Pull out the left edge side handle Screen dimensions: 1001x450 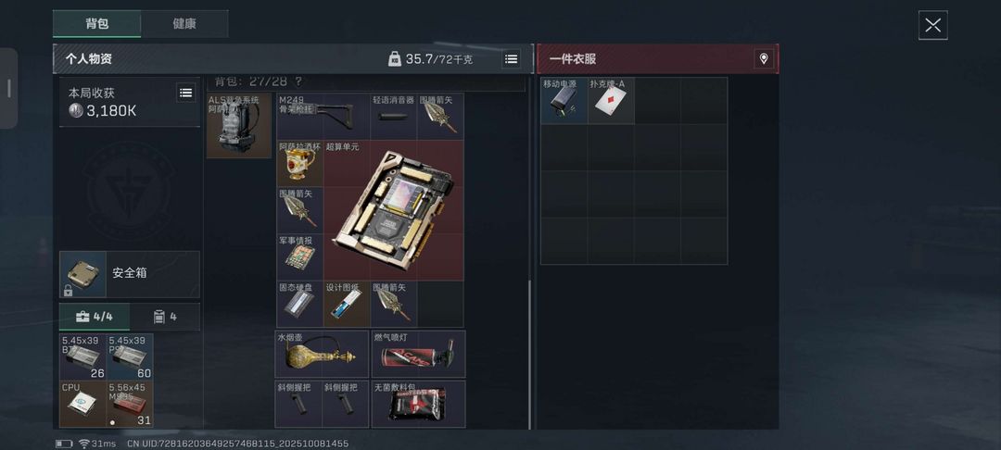click(x=9, y=89)
